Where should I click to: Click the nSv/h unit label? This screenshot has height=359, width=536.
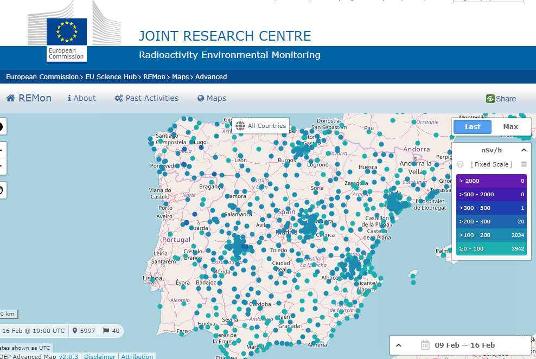coord(491,150)
